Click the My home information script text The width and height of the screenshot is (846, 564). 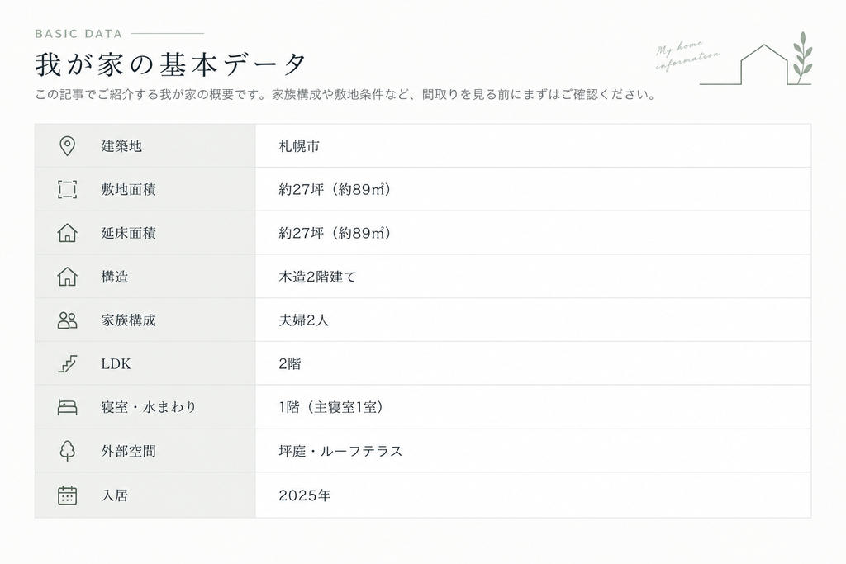pos(687,55)
